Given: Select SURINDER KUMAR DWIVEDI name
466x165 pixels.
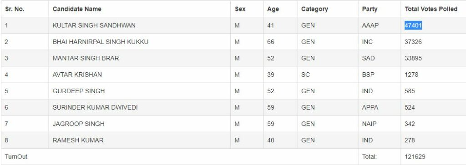Looking at the screenshot, I should 95,107.
